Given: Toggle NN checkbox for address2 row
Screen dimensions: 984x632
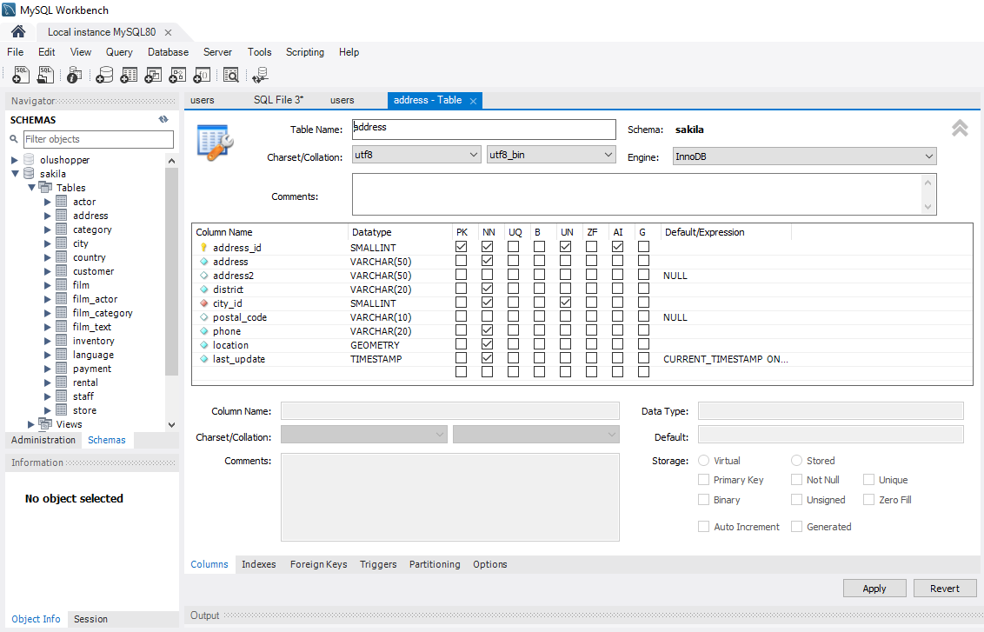Looking at the screenshot, I should [487, 274].
